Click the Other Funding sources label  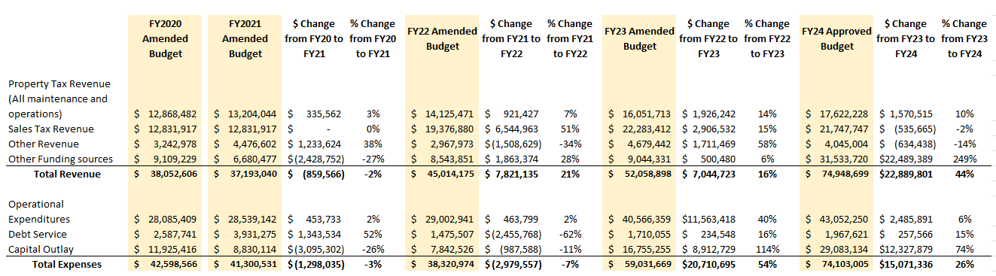click(x=60, y=159)
